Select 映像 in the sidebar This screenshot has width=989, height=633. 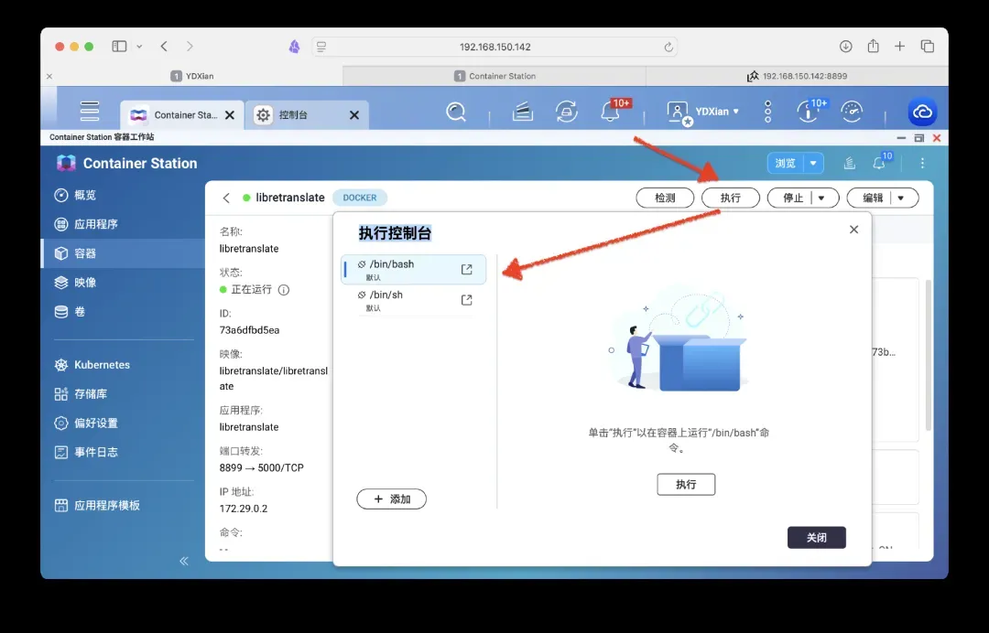point(85,283)
